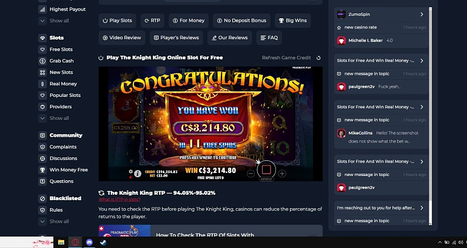Mute the slot game sound icon
Screen dimensions: 467x248
point(130,177)
